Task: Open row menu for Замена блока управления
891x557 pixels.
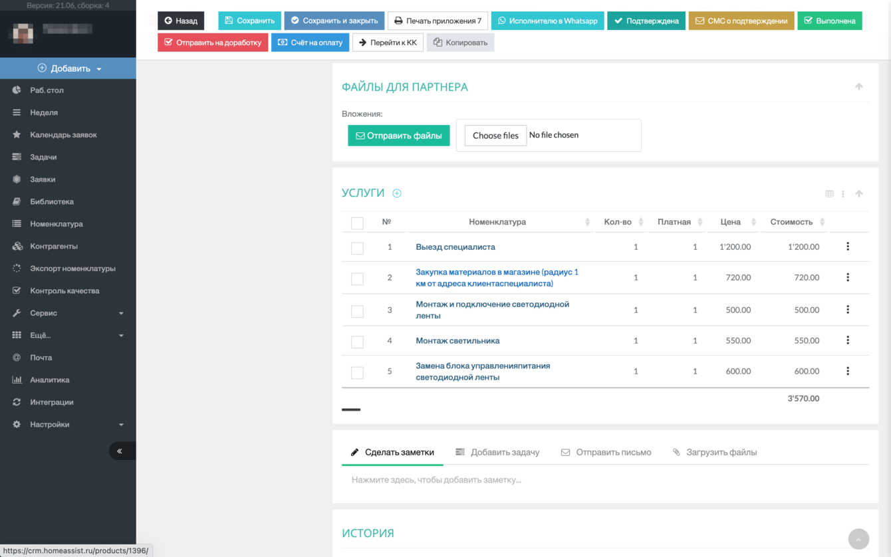Action: 848,371
